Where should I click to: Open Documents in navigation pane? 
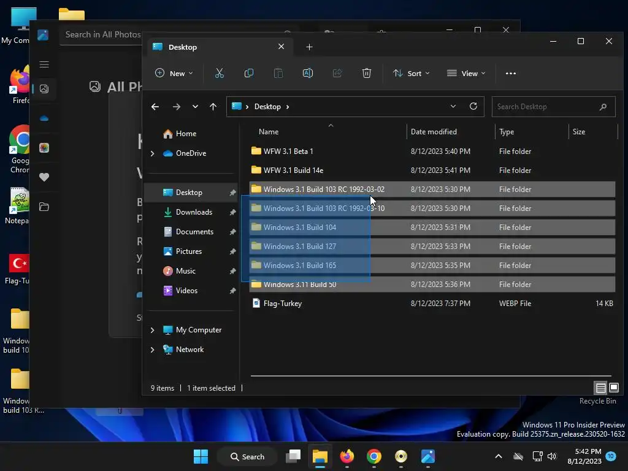coord(194,231)
